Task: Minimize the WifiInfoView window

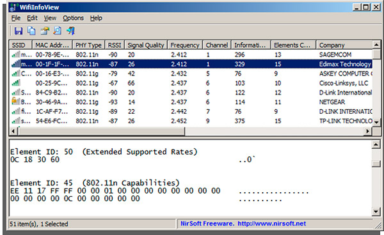Action: click(x=357, y=7)
